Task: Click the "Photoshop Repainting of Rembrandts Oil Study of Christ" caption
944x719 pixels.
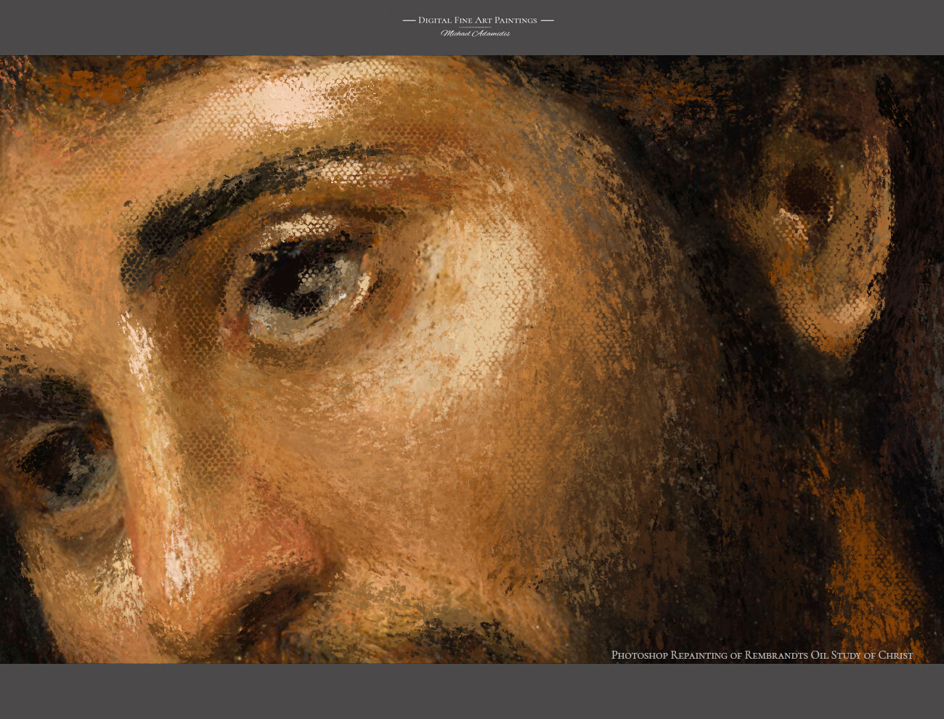Action: coord(762,655)
